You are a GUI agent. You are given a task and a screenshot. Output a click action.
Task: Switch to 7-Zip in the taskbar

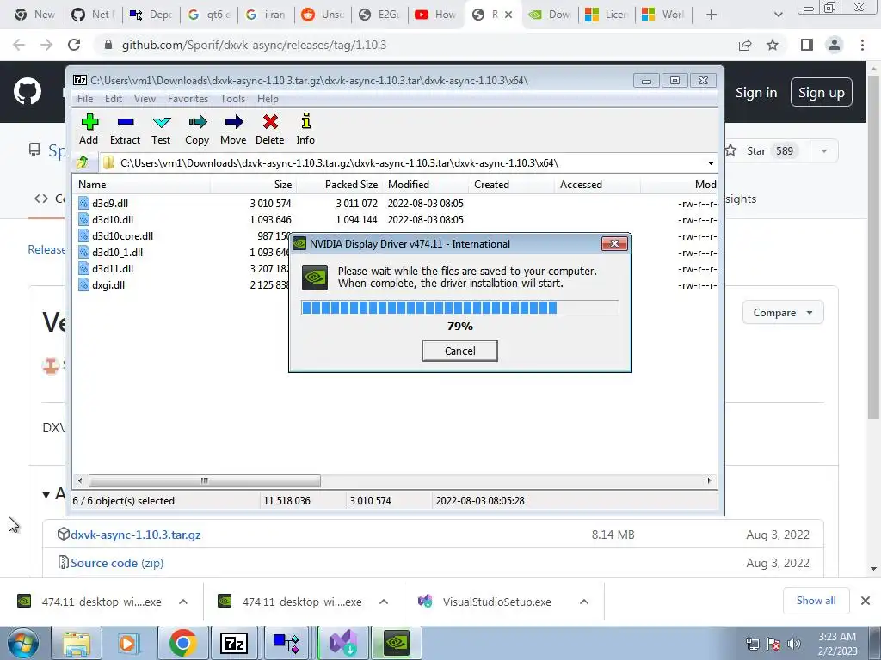pos(234,643)
